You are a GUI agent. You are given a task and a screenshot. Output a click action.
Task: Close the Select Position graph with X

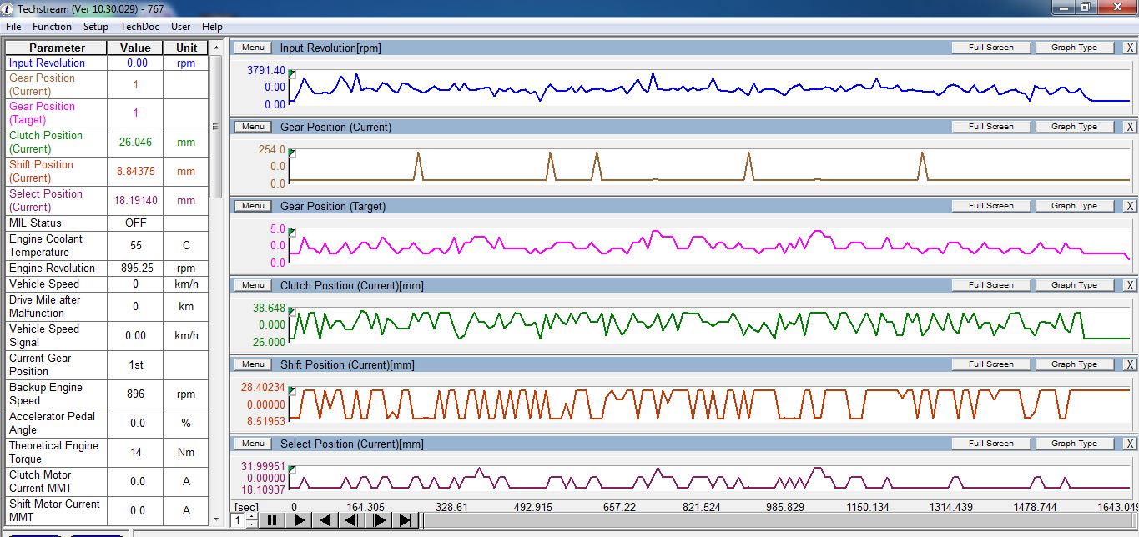pyautogui.click(x=1130, y=444)
